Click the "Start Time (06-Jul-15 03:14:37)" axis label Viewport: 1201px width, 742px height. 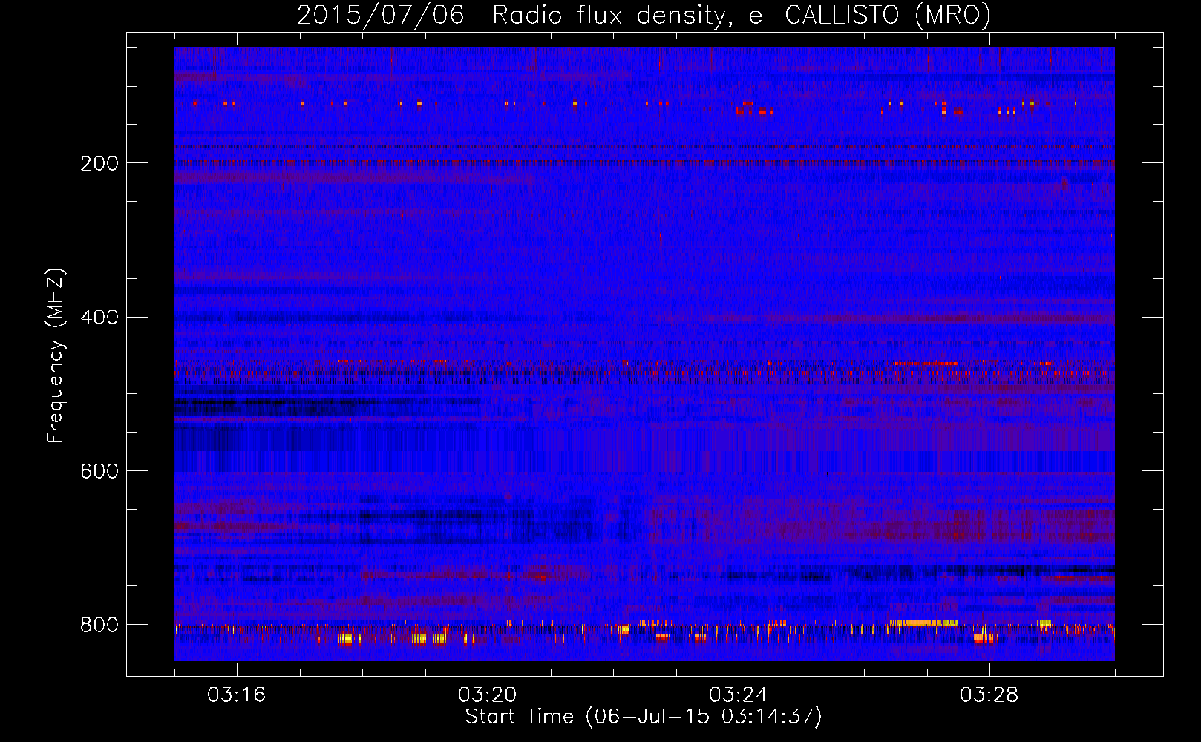coord(644,717)
